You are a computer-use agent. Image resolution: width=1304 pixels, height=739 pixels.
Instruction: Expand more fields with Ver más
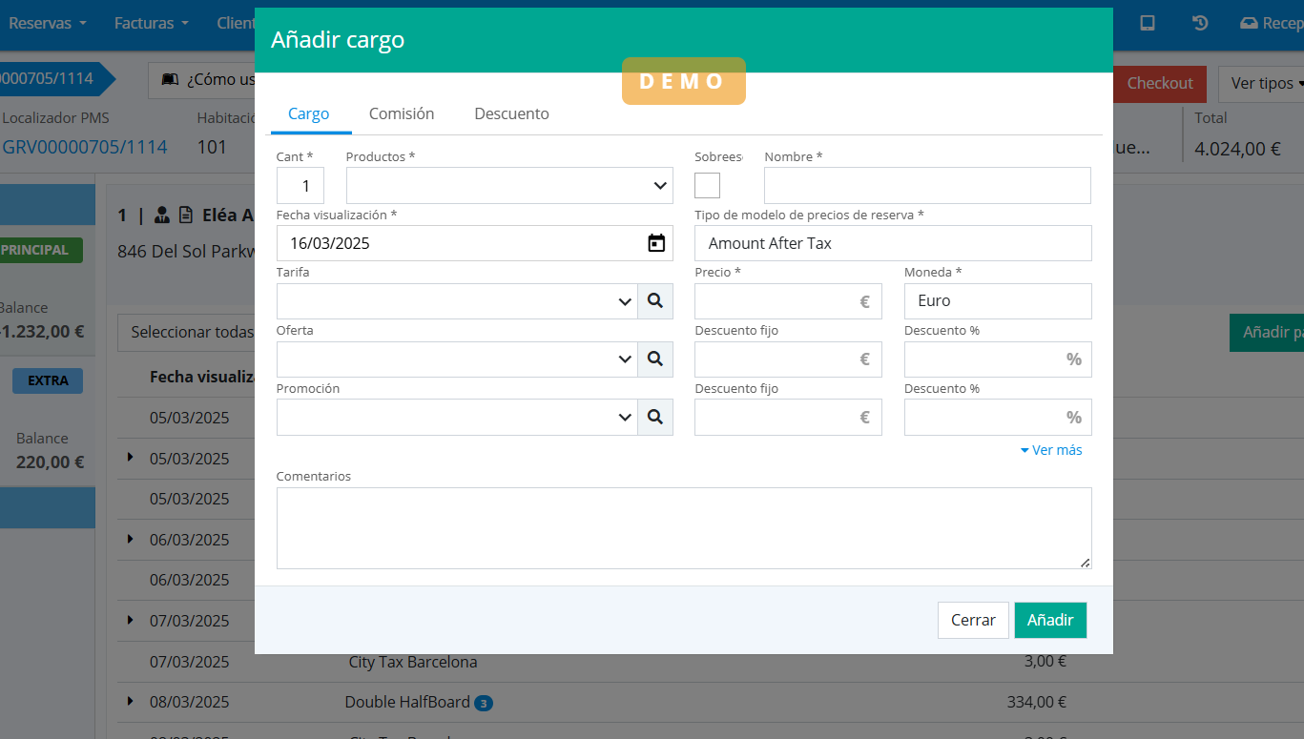click(1051, 450)
